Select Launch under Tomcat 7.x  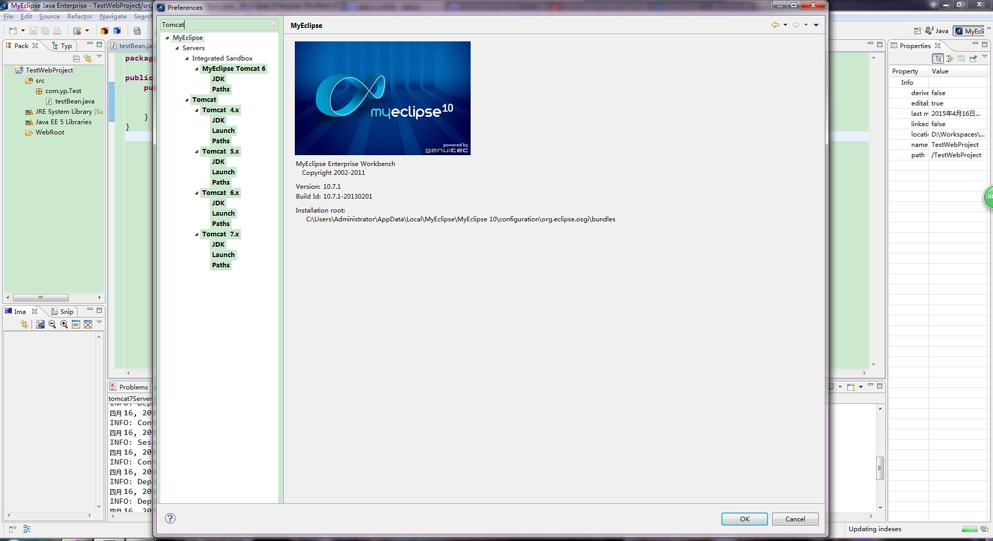tap(223, 255)
